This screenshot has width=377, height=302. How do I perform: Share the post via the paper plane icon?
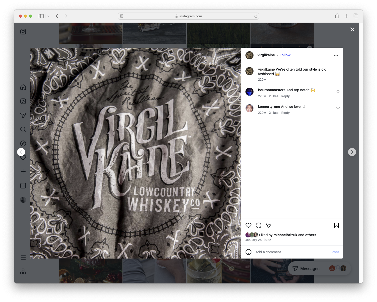click(x=269, y=225)
